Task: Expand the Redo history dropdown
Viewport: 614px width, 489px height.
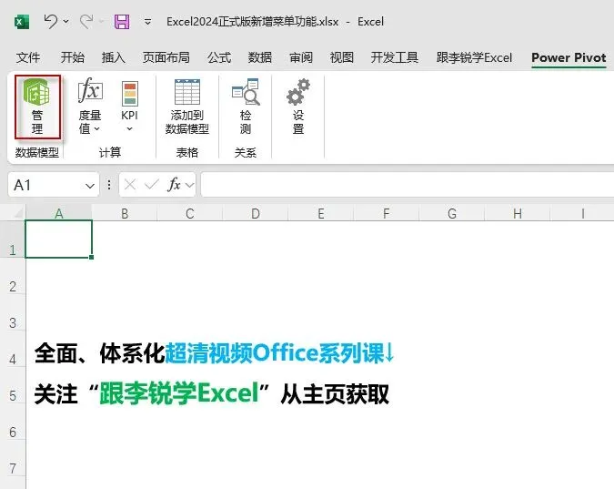Action: point(101,21)
